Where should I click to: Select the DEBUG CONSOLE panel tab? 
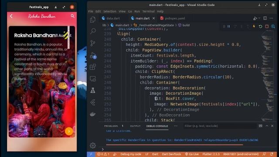tap(157, 126)
